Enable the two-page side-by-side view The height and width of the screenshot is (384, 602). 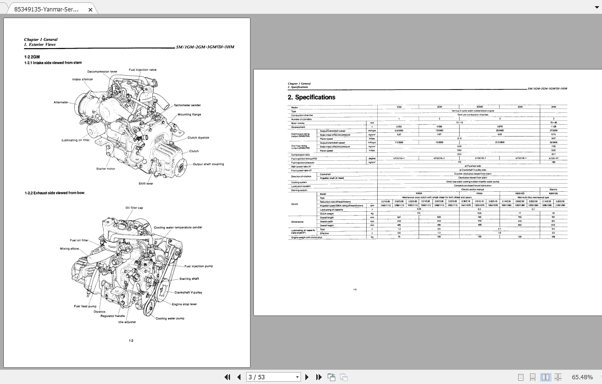[545, 377]
